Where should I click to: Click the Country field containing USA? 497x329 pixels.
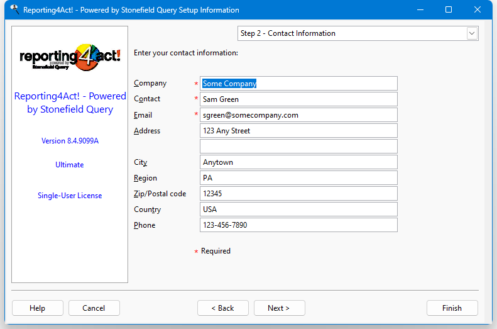coord(298,209)
